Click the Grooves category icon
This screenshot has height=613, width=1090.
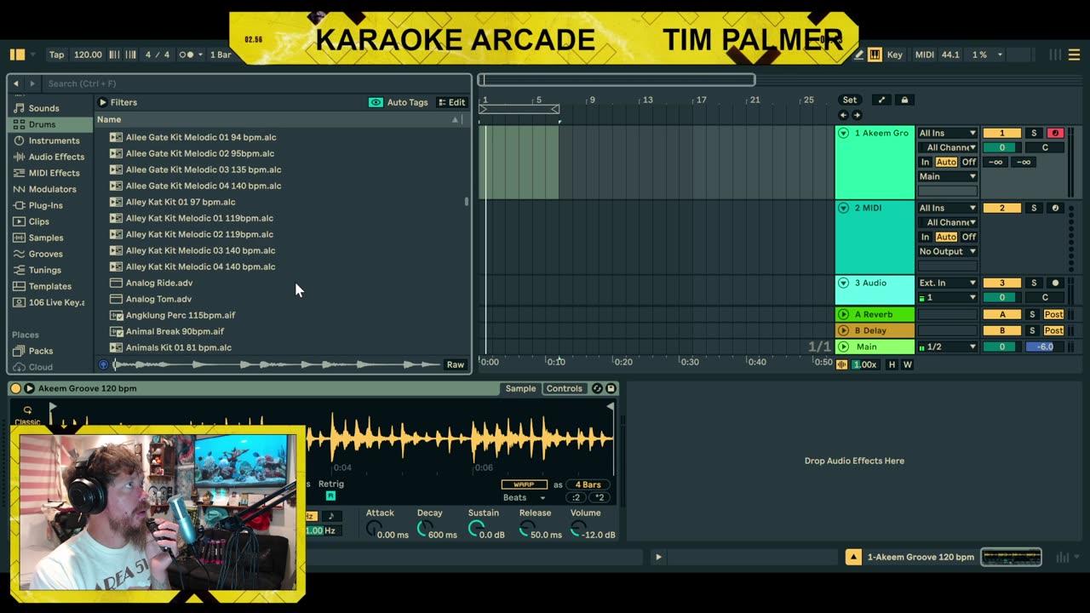pyautogui.click(x=20, y=254)
